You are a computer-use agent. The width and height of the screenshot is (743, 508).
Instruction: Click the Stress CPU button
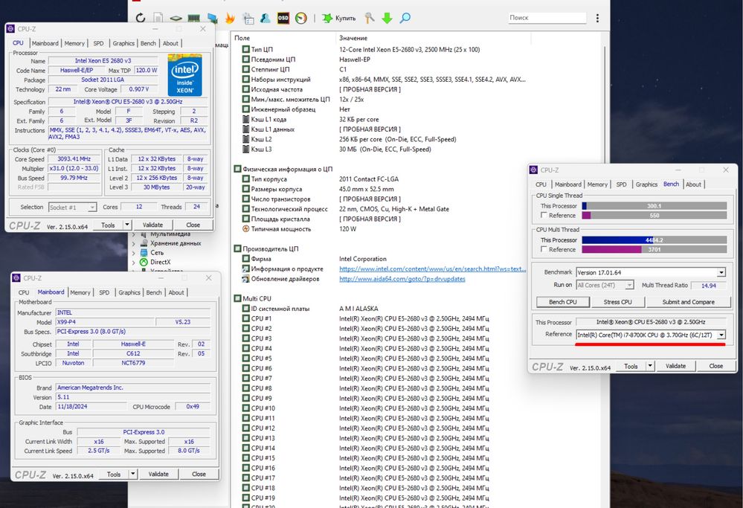click(x=618, y=302)
